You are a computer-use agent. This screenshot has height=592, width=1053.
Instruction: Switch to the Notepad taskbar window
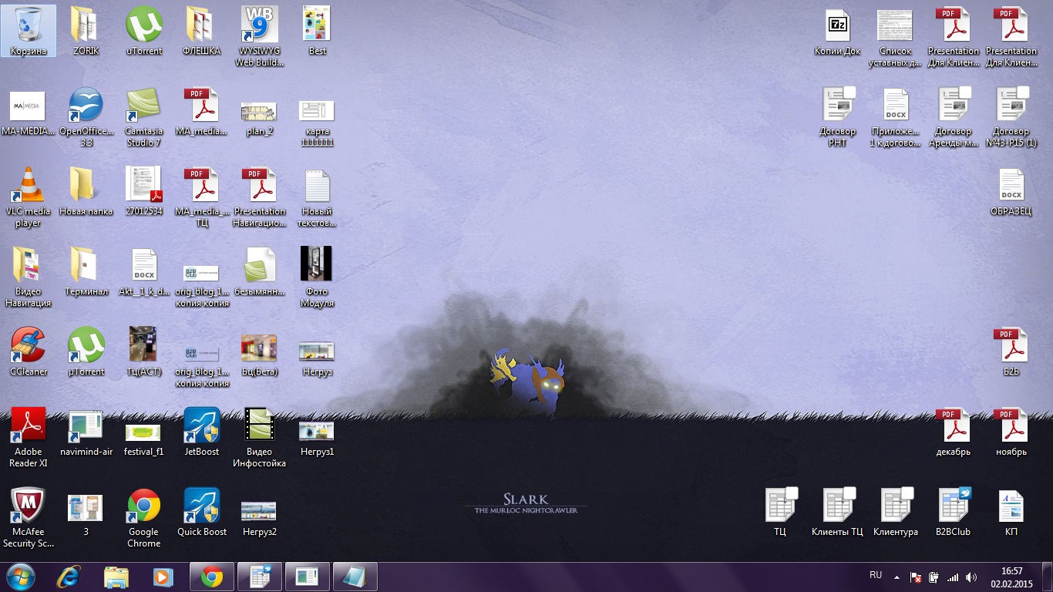click(355, 577)
